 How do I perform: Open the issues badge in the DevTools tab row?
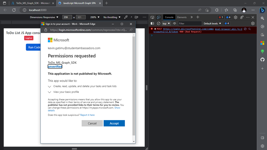(x=228, y=17)
